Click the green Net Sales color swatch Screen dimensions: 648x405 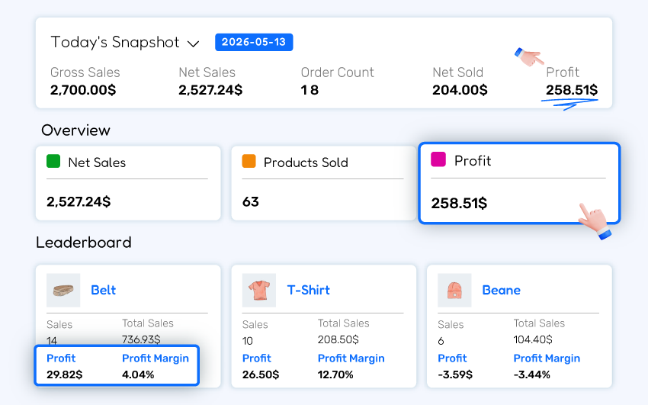coord(53,161)
